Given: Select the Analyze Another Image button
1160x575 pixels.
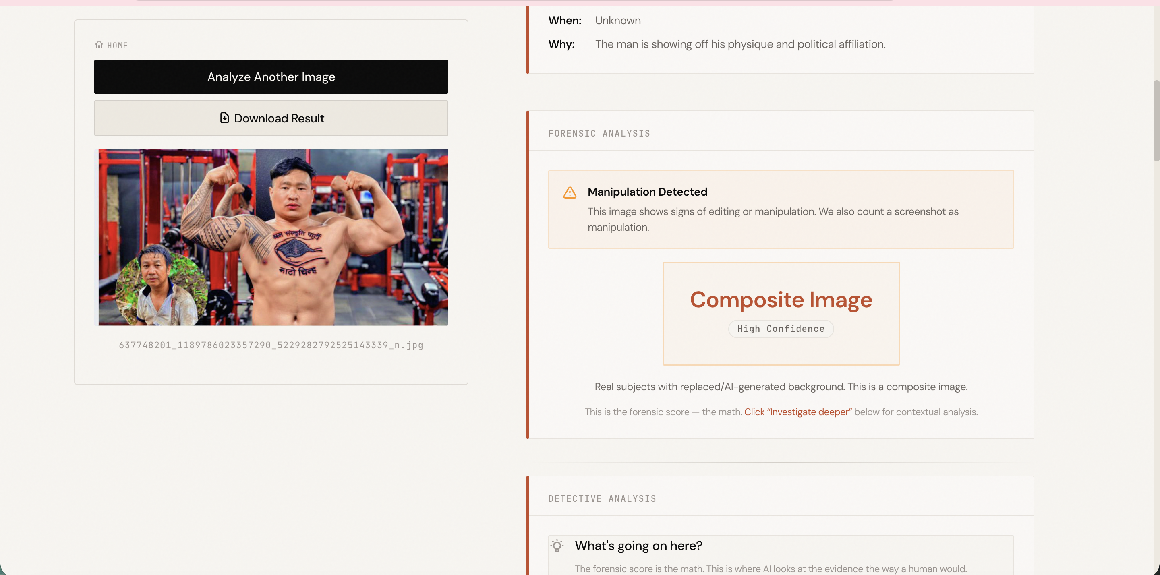Looking at the screenshot, I should coord(271,77).
